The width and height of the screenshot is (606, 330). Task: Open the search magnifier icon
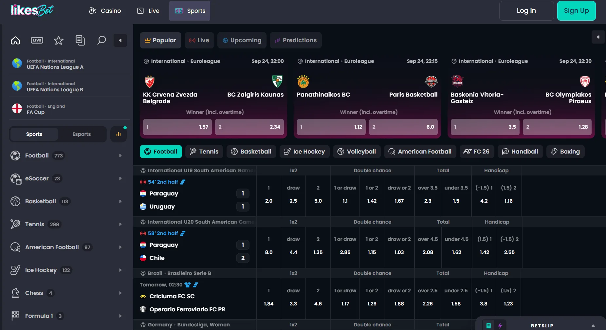click(x=101, y=40)
